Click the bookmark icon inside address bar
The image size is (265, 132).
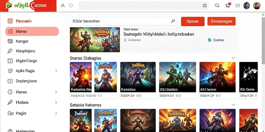[x=204, y=6]
